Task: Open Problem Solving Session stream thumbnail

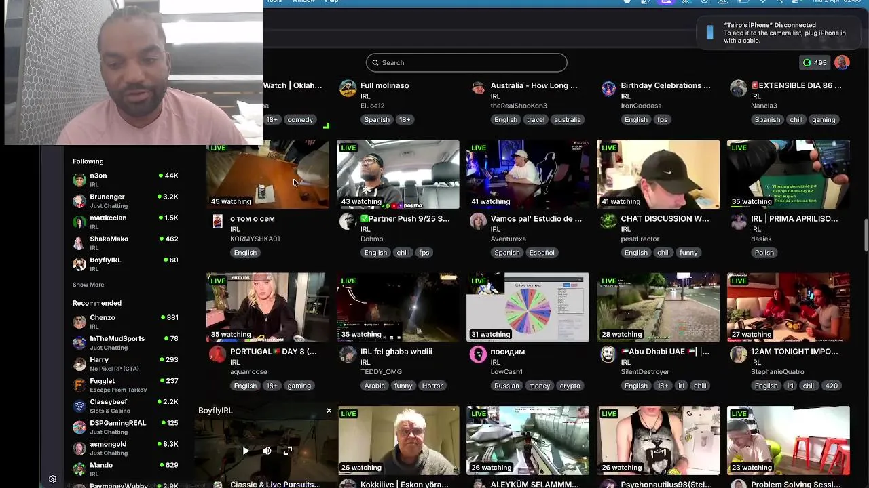Action: (788, 440)
